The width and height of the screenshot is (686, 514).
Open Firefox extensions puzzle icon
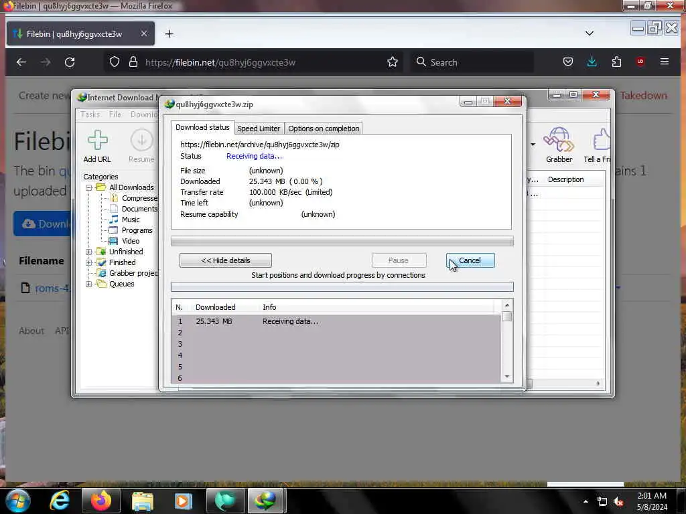click(616, 62)
